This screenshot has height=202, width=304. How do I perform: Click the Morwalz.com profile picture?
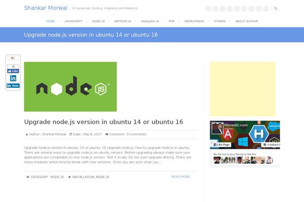point(217,128)
